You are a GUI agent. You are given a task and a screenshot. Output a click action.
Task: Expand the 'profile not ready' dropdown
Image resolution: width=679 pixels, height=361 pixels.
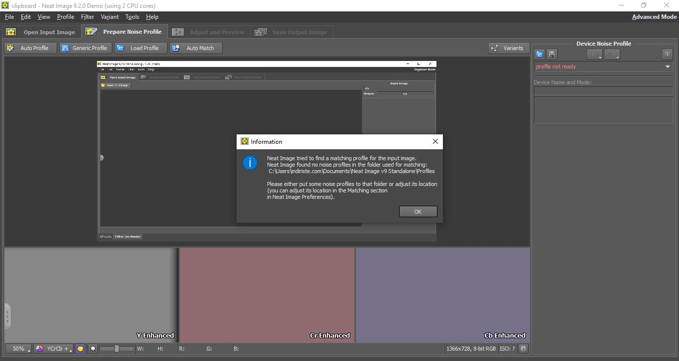668,66
